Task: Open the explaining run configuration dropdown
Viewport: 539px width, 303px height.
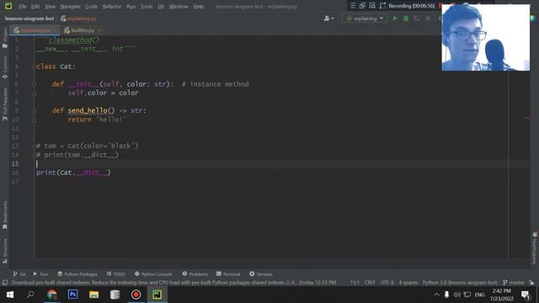Action: tap(365, 19)
